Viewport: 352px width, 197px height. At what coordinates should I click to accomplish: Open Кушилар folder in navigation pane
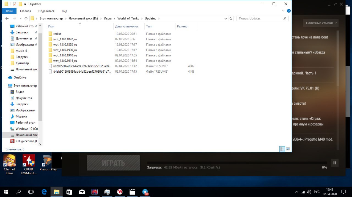coord(22,63)
